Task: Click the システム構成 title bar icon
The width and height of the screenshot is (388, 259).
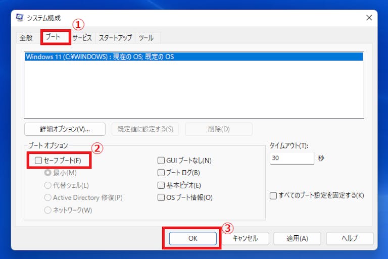Action: click(20, 18)
